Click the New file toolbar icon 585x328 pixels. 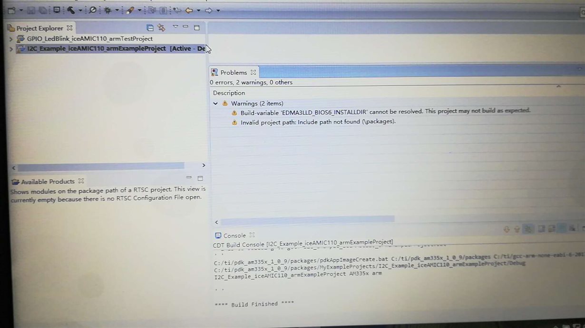[11, 10]
